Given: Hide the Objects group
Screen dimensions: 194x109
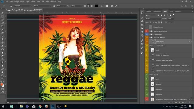Looking at the screenshot, I should (147, 75).
